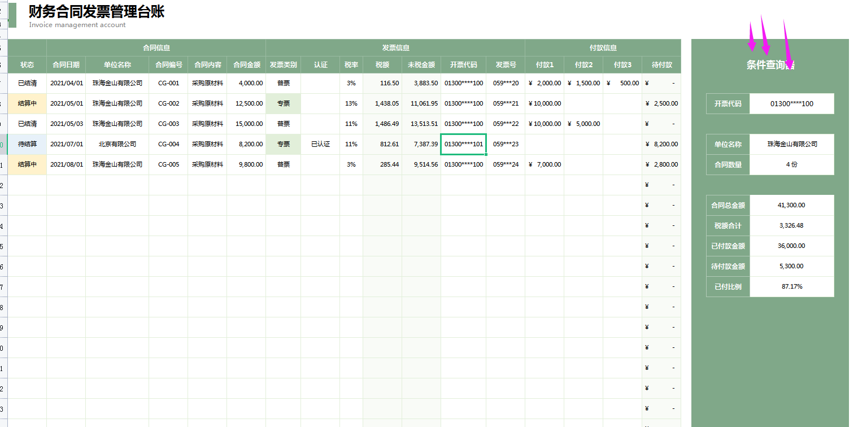Select the contract date cell 2021/08/01
The image size is (858, 427).
tap(66, 164)
